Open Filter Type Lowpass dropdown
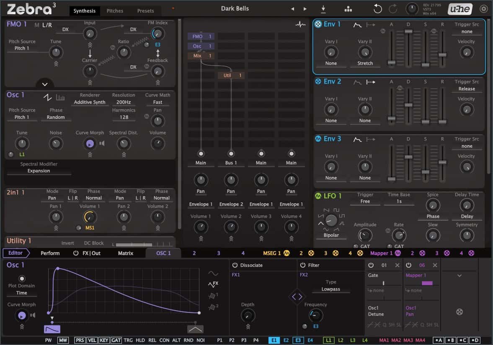The height and width of the screenshot is (345, 493). pyautogui.click(x=330, y=289)
